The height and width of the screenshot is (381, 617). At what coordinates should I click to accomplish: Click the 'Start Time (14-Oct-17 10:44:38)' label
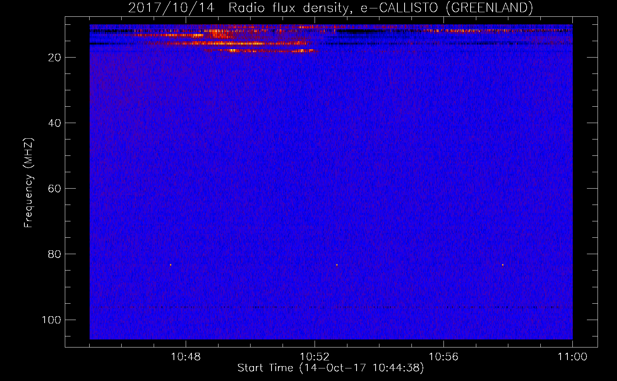(331, 368)
